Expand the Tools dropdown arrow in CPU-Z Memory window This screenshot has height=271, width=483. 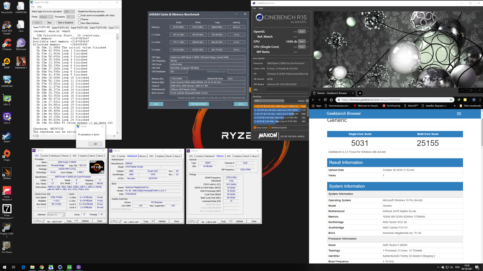click(230, 221)
